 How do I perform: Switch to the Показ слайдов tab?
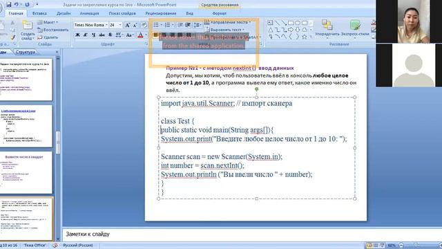(x=122, y=13)
